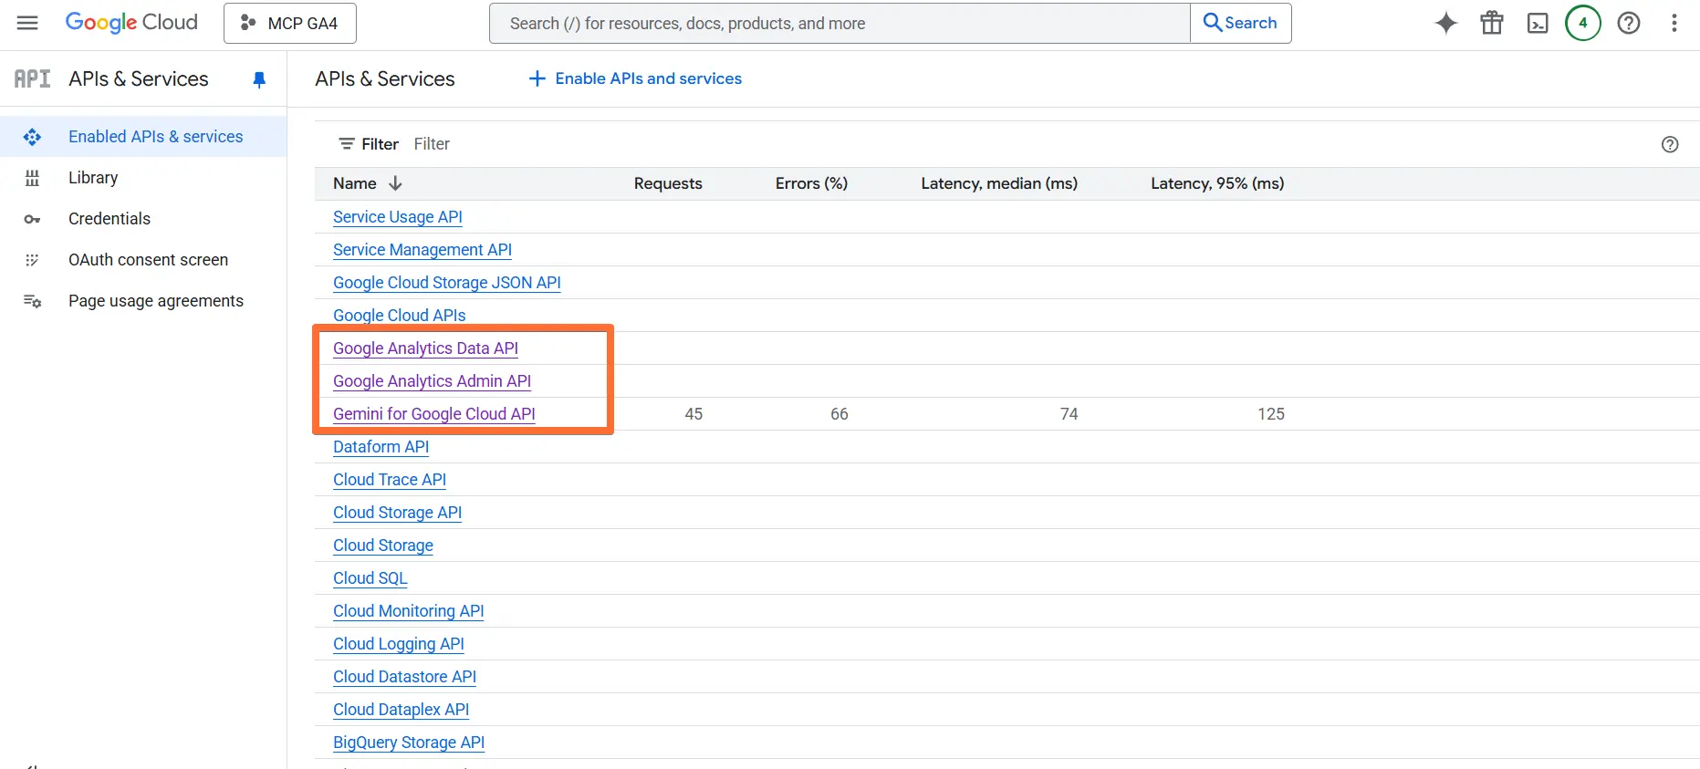Open Cloud Dataplex API link

(401, 710)
